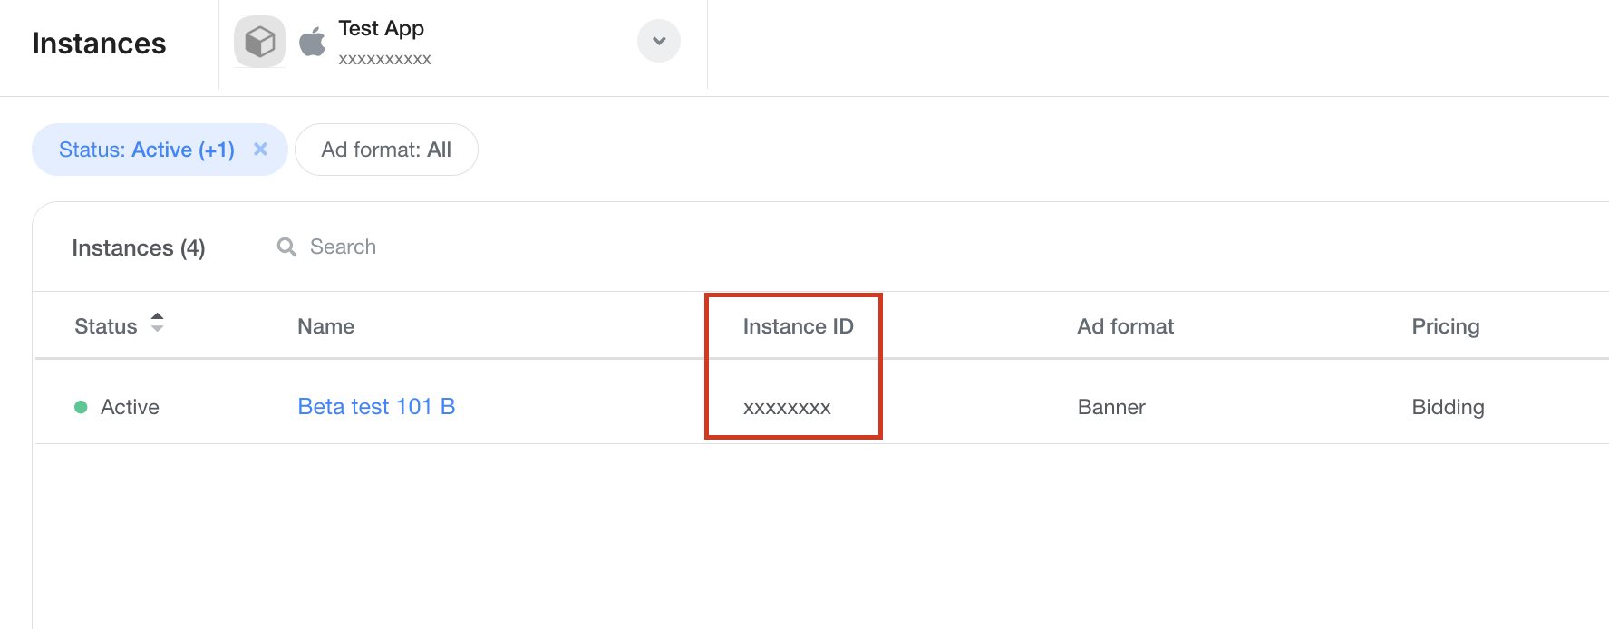Click the app cube icon
The height and width of the screenshot is (629, 1609).
coord(260,42)
